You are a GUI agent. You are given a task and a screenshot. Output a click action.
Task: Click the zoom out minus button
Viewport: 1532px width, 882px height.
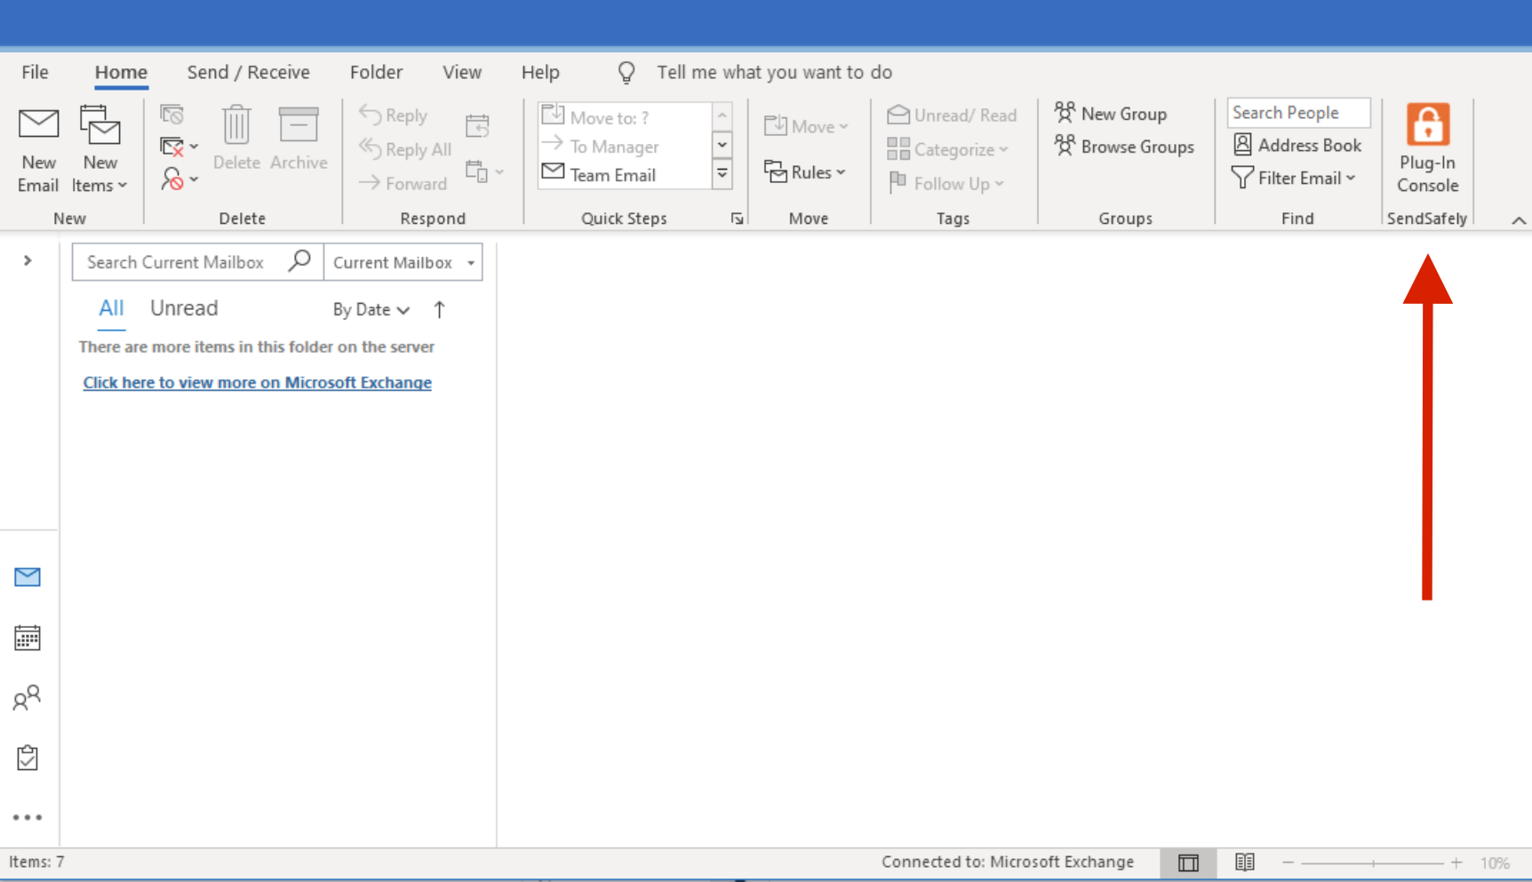(x=1288, y=862)
